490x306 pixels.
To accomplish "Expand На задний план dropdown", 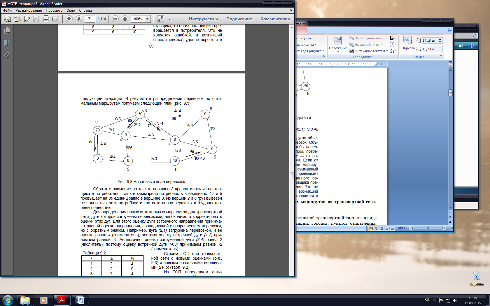I will click(381, 45).
